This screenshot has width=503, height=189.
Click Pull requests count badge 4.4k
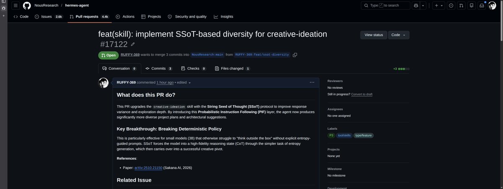pyautogui.click(x=105, y=17)
